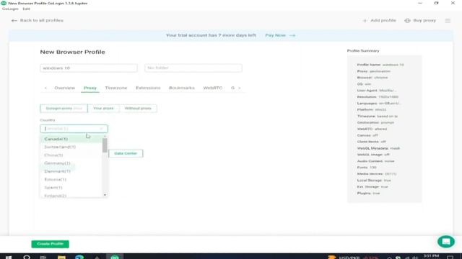Open the Timezone tab
Image resolution: width=462 pixels, height=259 pixels.
(116, 88)
